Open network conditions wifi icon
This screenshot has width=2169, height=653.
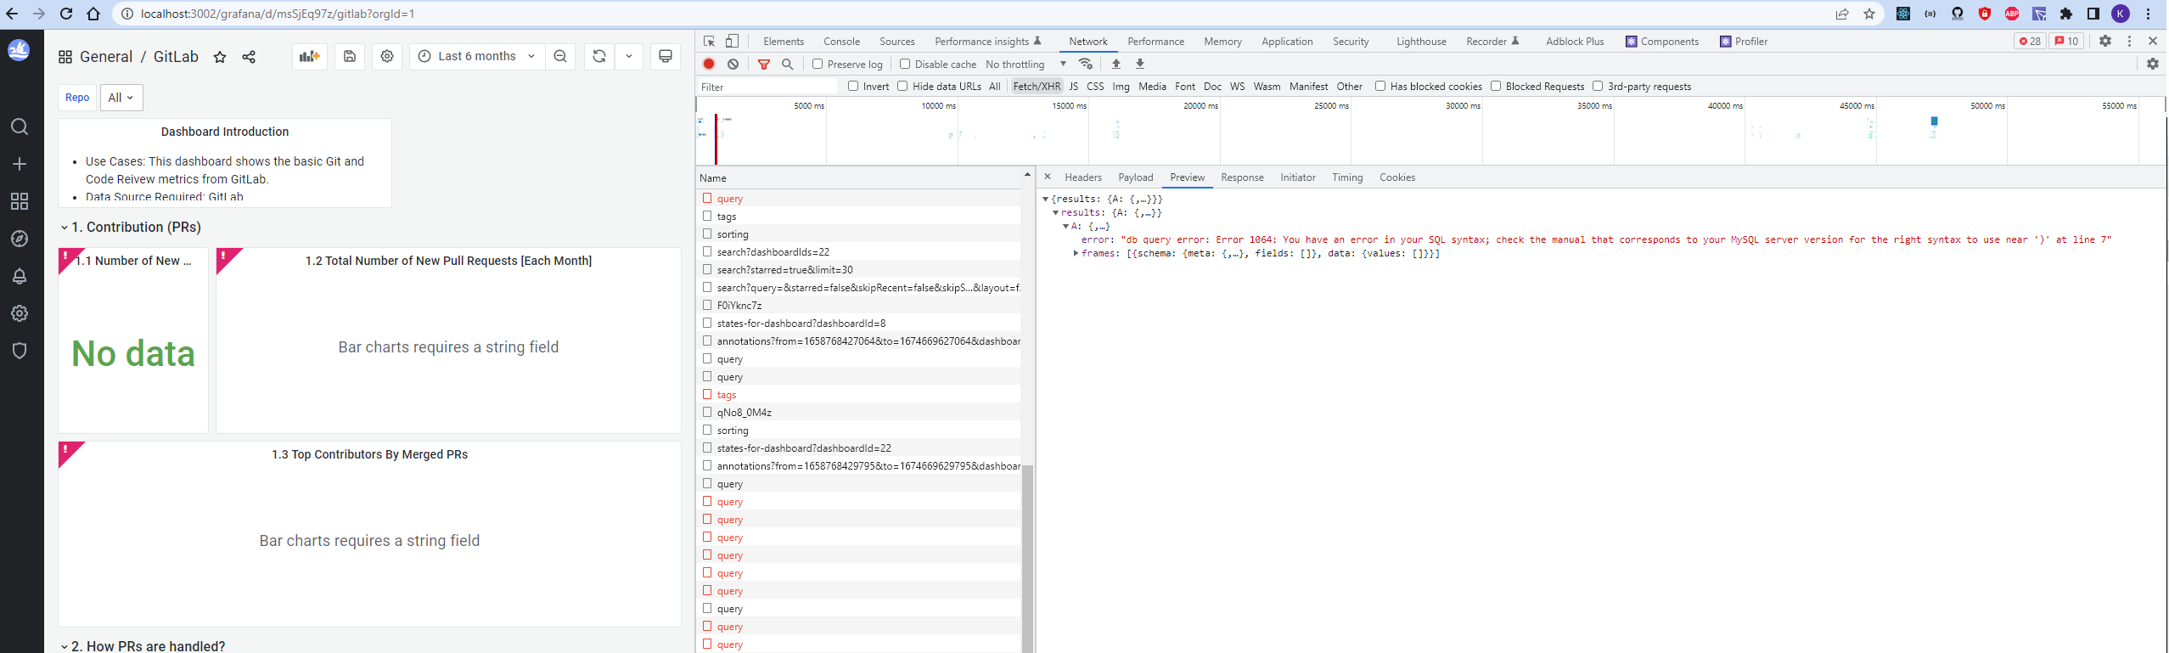pos(1085,64)
